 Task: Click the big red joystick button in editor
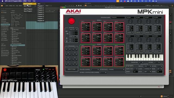click(x=72, y=21)
